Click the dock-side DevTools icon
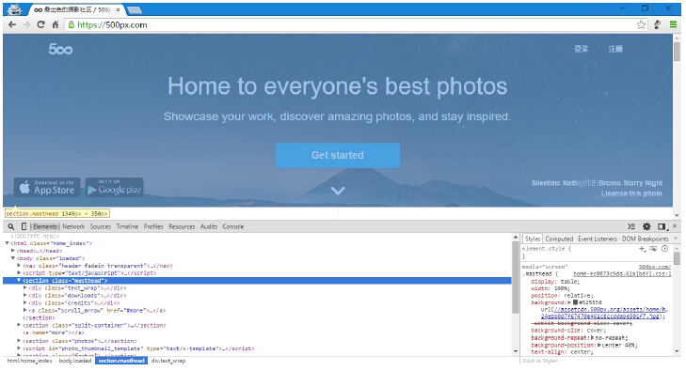Image resolution: width=686 pixels, height=371 pixels. tap(662, 226)
